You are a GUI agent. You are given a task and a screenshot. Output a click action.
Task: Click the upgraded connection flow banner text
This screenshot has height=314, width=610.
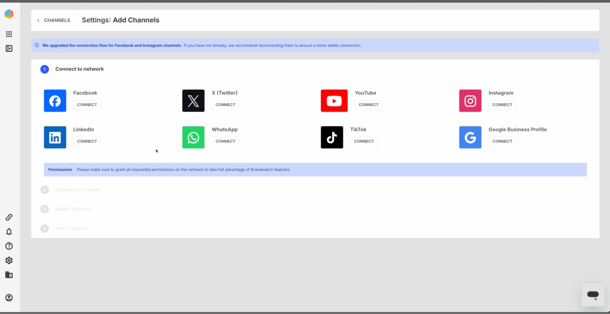(202, 45)
